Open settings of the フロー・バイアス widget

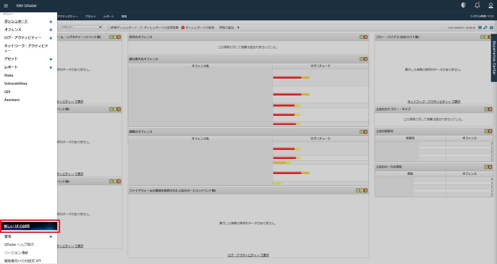(486, 37)
